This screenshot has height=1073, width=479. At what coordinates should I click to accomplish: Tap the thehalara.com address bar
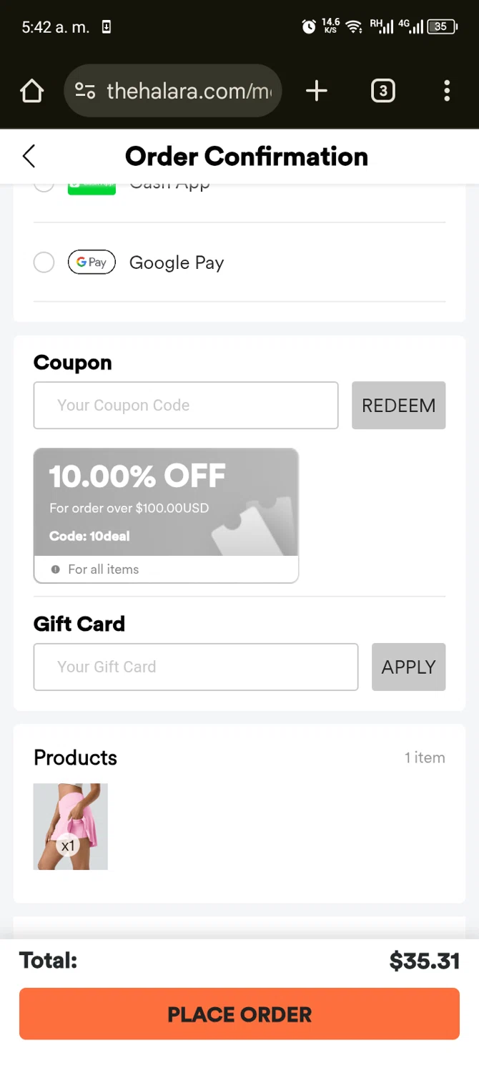click(x=189, y=91)
